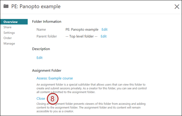Select the Overview tab in the sidebar
This screenshot has width=182, height=116.
(14, 22)
